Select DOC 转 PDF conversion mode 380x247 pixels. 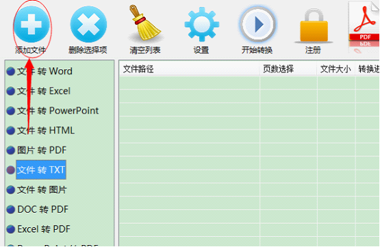click(x=42, y=209)
